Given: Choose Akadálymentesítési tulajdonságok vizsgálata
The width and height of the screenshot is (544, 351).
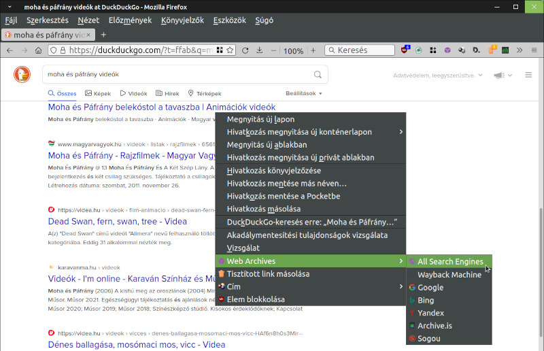Looking at the screenshot, I should 311,235.
